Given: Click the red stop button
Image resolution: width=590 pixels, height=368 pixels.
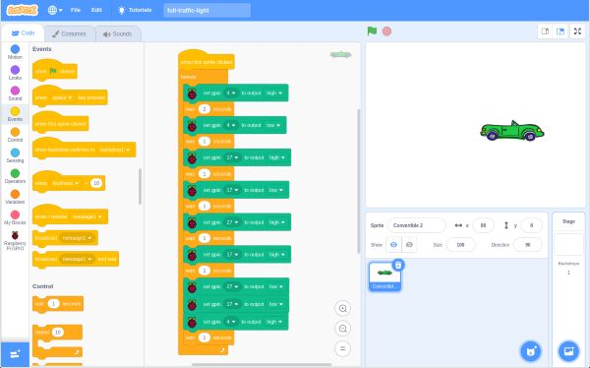Looking at the screenshot, I should pyautogui.click(x=386, y=31).
